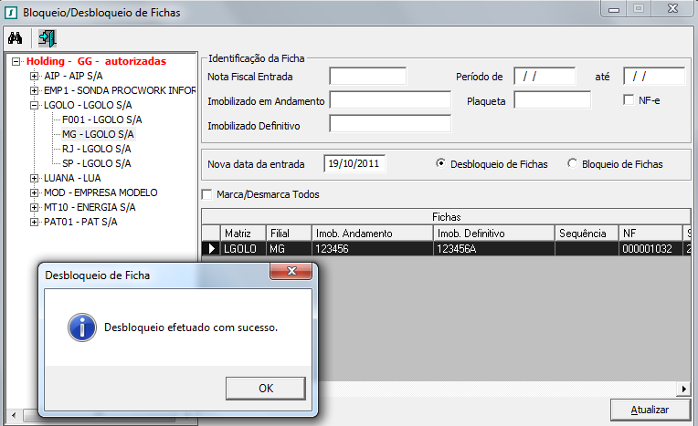Select MG - LGOLO S/A tree item
Viewport: 698px width, 426px height.
tap(98, 134)
